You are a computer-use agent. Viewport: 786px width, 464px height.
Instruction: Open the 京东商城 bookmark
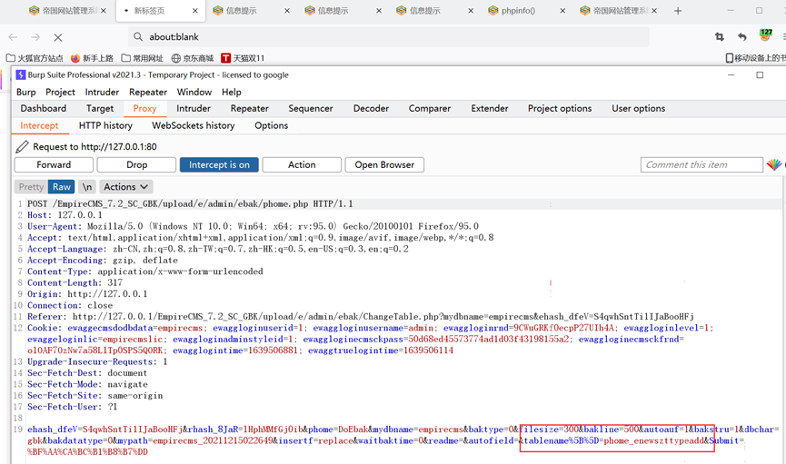click(x=193, y=58)
